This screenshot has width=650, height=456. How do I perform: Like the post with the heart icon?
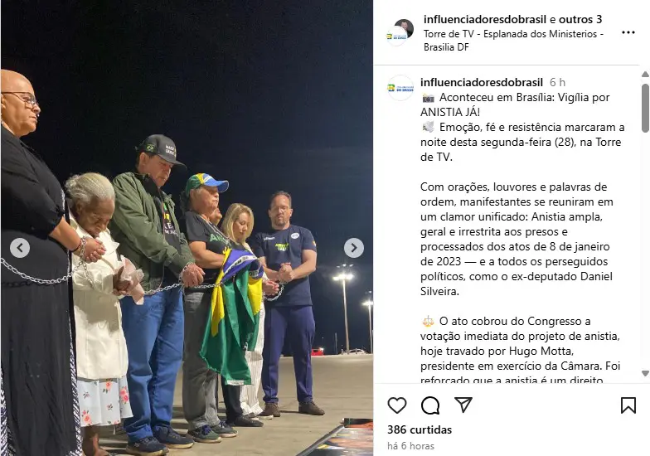click(x=396, y=405)
